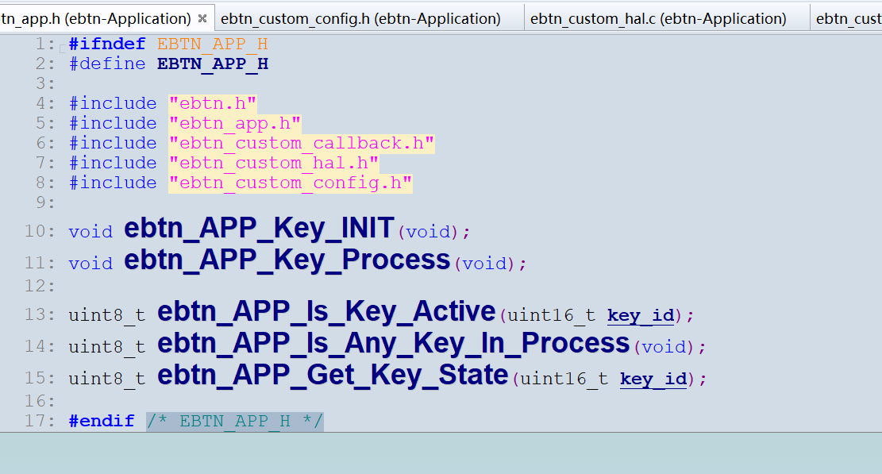Click the key_id parameter on line 13

coord(641,315)
